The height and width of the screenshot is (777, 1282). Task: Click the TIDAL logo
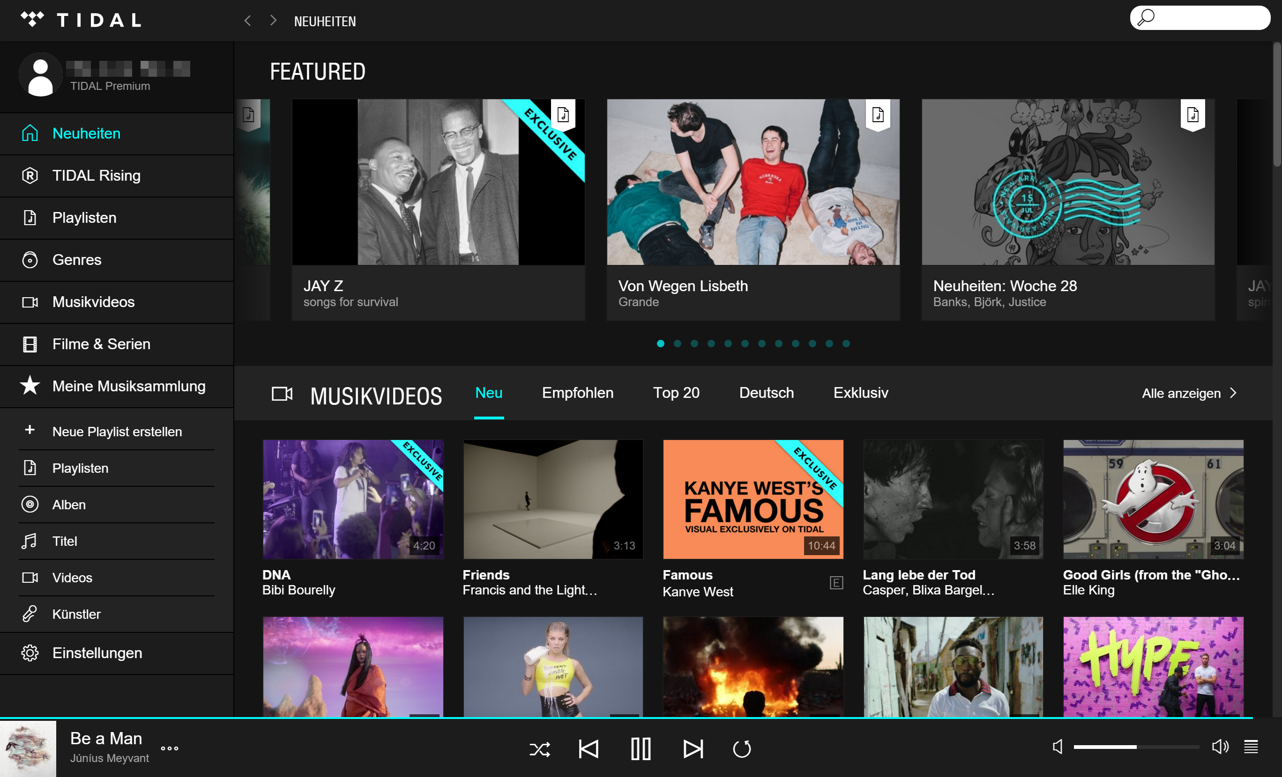tap(81, 20)
